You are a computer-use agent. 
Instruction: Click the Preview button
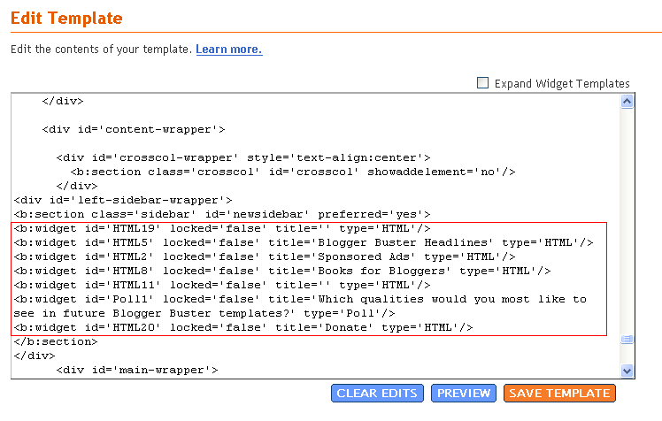464,394
